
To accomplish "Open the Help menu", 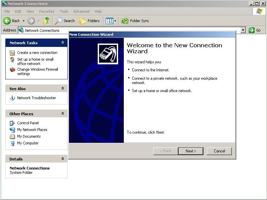I will (x=98, y=11).
